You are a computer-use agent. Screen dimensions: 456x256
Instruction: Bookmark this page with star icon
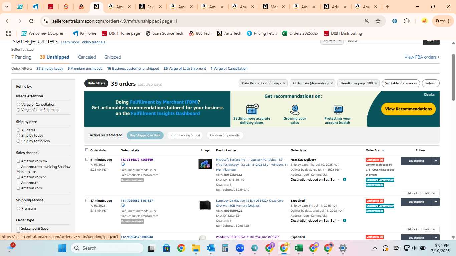[x=378, y=21]
